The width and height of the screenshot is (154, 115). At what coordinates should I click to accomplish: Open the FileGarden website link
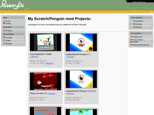click(137, 27)
